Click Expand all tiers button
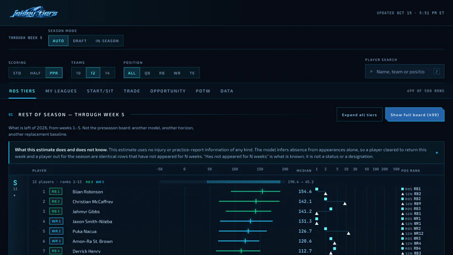This screenshot has width=453, height=255. (360, 115)
